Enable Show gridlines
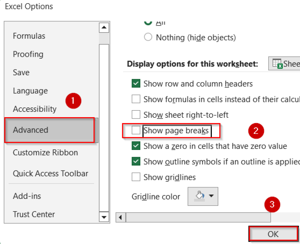 (136, 177)
